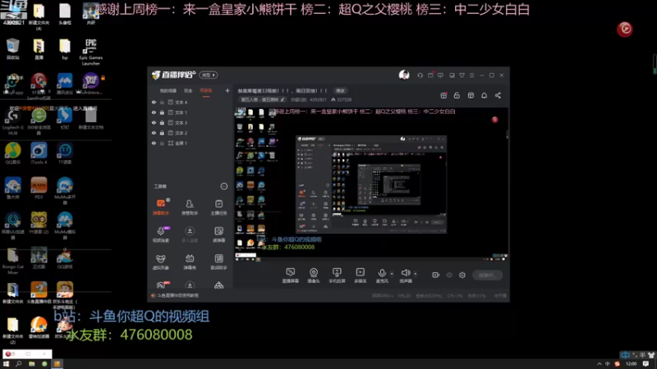Click the filter funnel icon in title bar

tap(462, 75)
